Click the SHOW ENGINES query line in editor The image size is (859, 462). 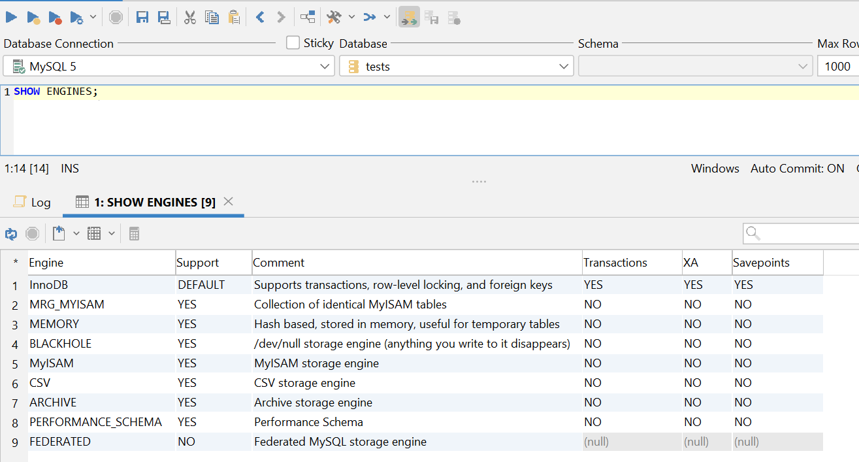[x=56, y=91]
